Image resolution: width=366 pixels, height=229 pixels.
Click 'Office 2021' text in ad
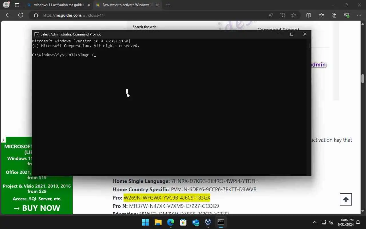pos(18,172)
